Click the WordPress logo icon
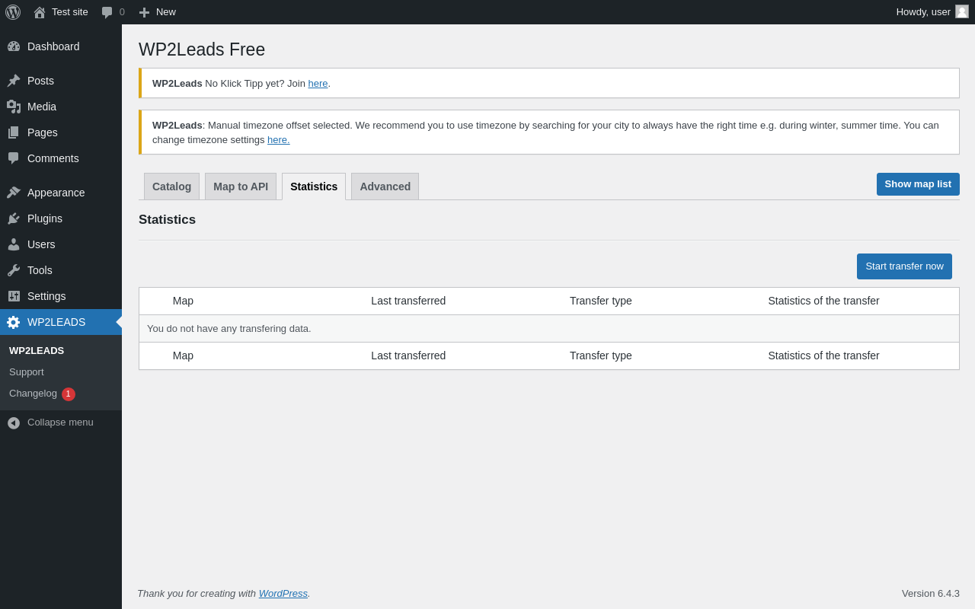 tap(13, 12)
